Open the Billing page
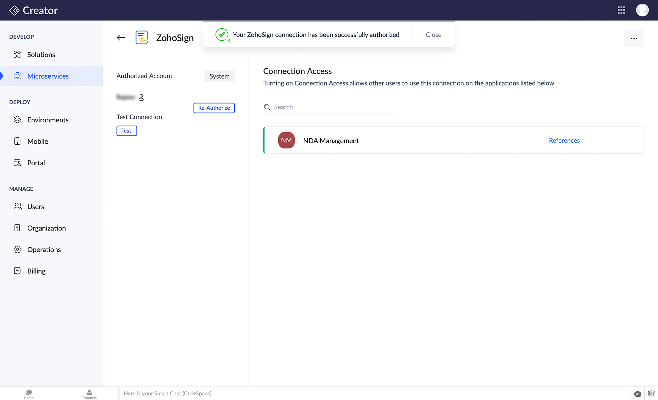 37,271
